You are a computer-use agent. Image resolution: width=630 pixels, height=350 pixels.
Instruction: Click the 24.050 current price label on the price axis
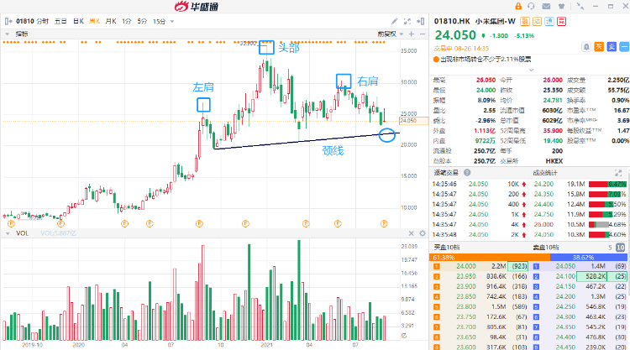(413, 121)
